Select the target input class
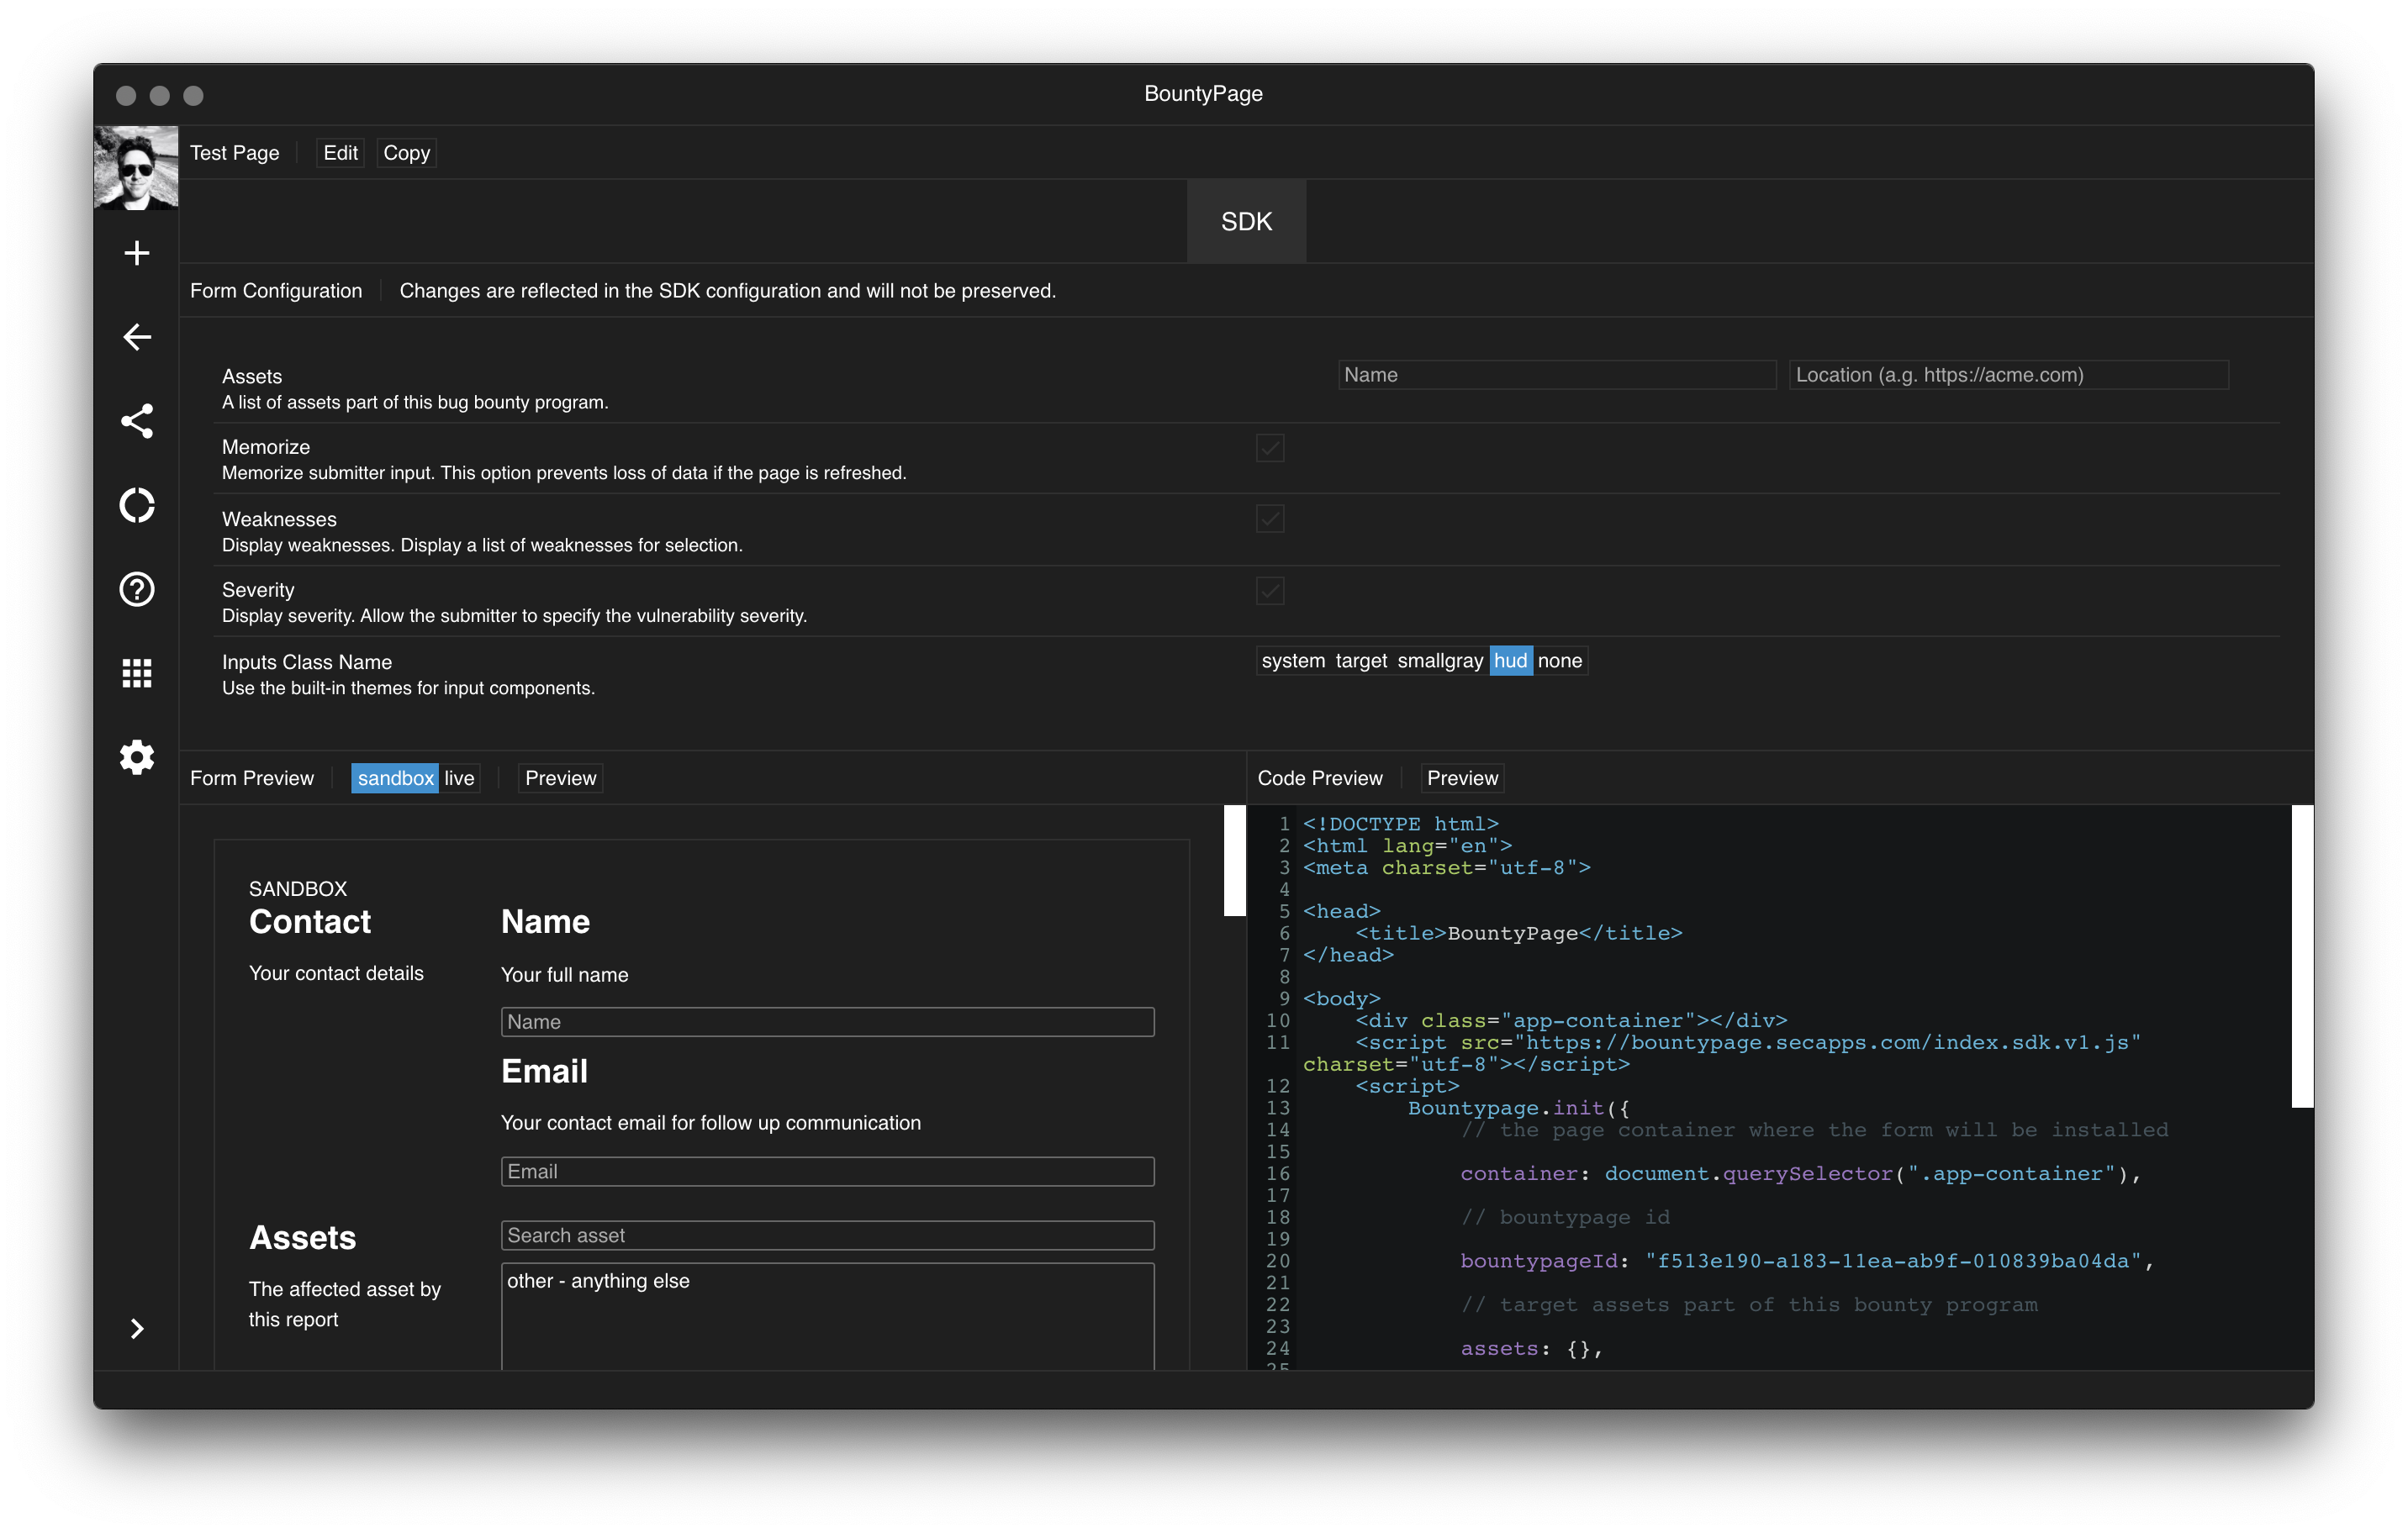 click(1360, 661)
